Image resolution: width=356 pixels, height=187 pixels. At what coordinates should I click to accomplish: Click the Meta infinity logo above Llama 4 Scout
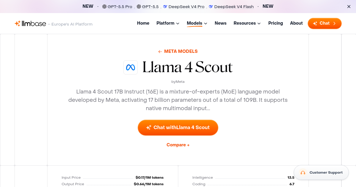(x=131, y=67)
